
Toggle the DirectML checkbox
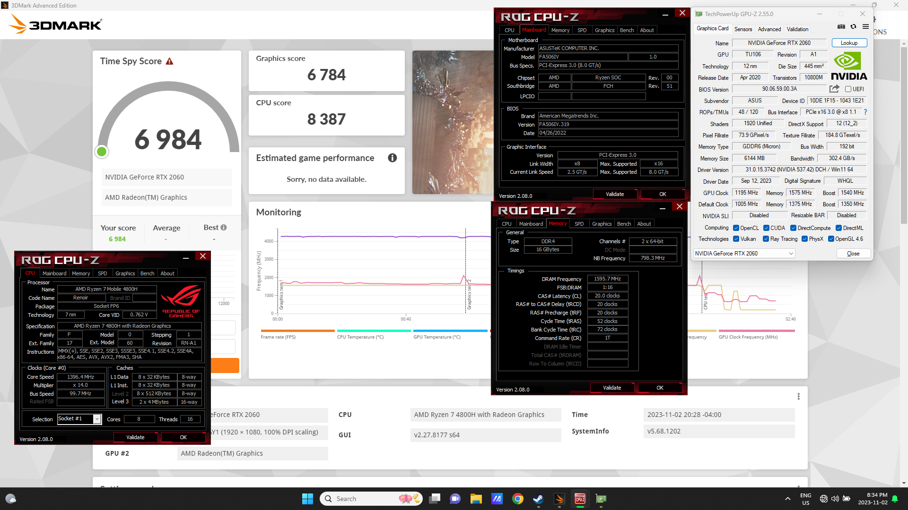point(838,228)
